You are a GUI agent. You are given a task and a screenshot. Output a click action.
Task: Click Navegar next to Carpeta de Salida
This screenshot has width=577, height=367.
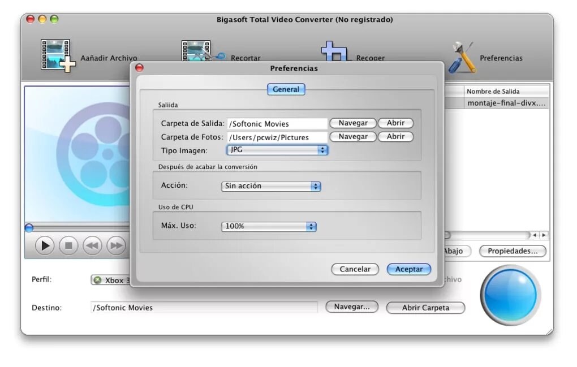pyautogui.click(x=352, y=123)
